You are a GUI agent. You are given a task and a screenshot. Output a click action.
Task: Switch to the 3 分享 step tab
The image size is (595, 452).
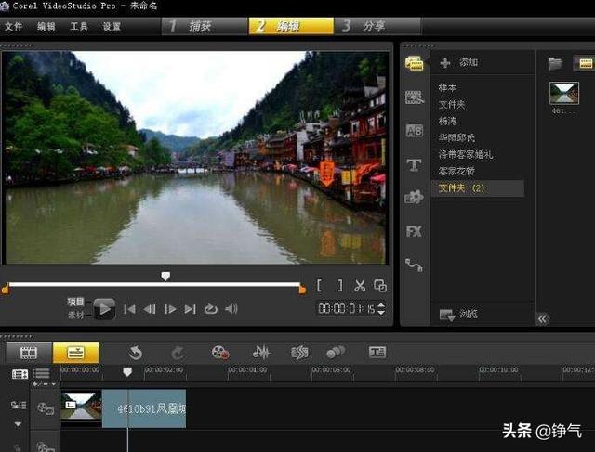(x=363, y=26)
